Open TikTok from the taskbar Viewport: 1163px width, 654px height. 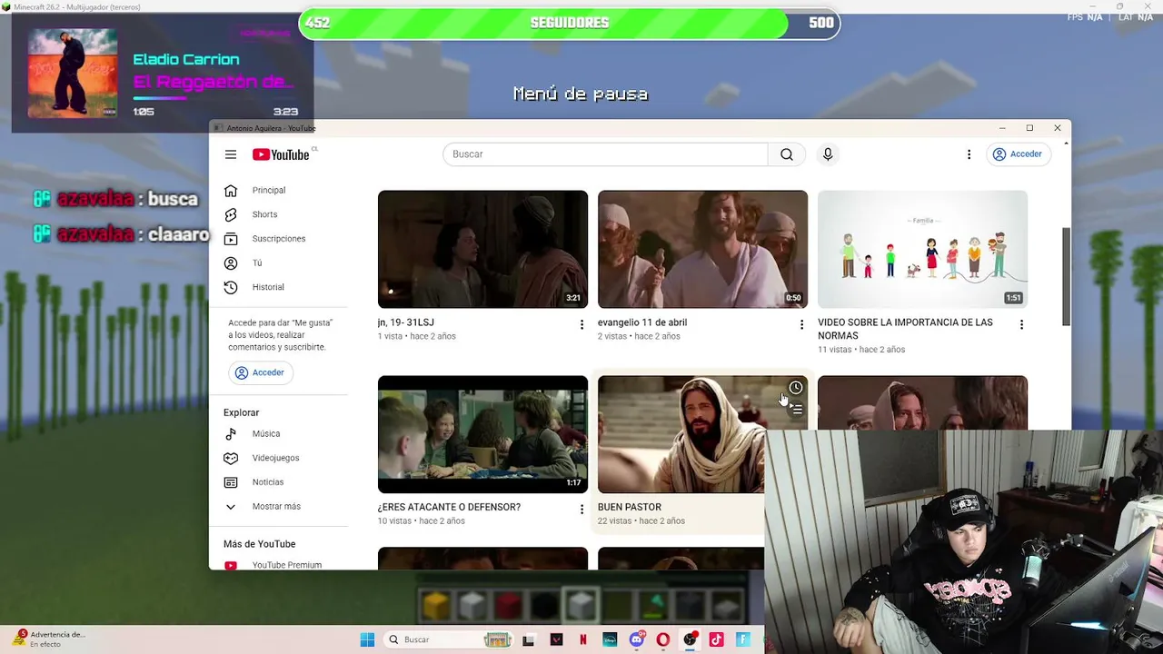(716, 639)
